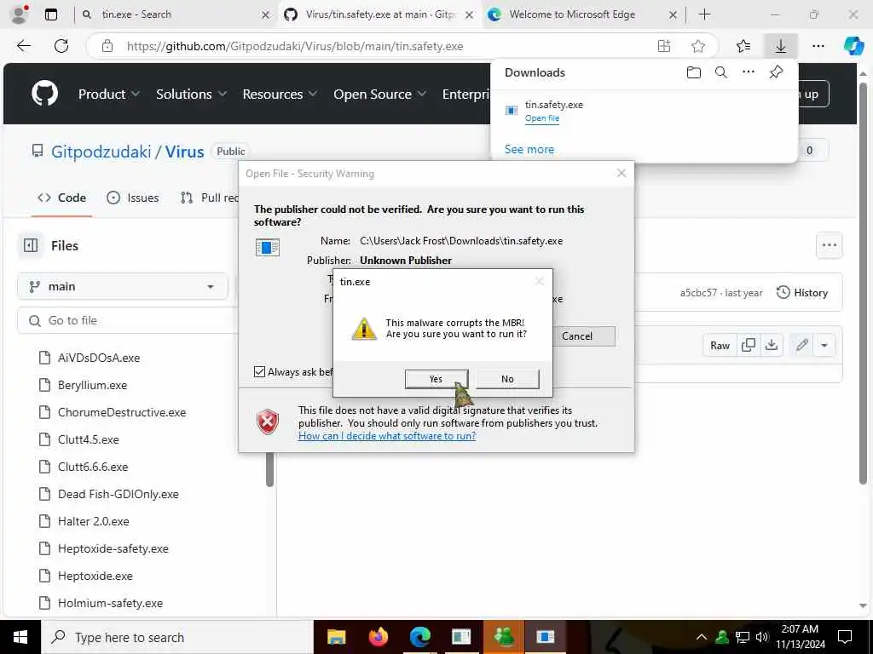Open File Explorer from taskbar
This screenshot has width=873, height=654.
336,637
